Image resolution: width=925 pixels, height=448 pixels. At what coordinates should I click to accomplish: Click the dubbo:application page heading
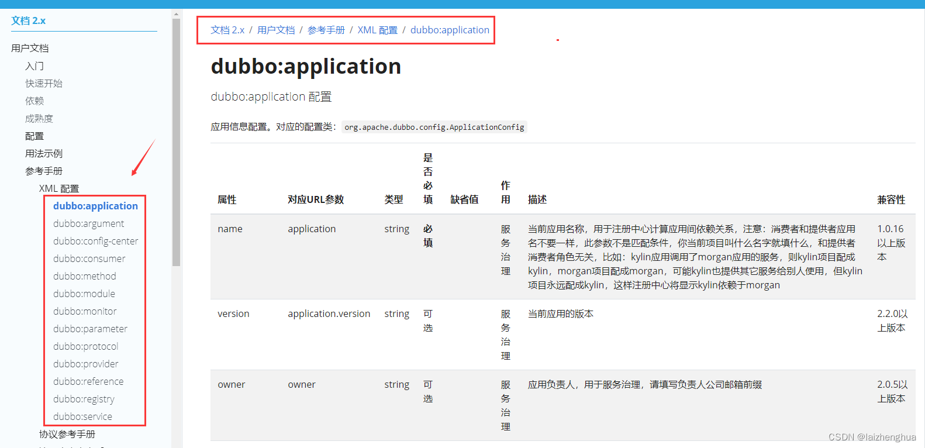pos(306,66)
